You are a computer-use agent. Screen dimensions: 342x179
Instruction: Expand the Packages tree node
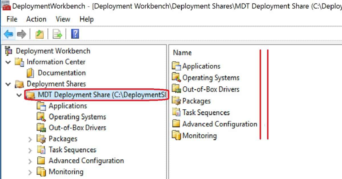pyautogui.click(x=30, y=139)
